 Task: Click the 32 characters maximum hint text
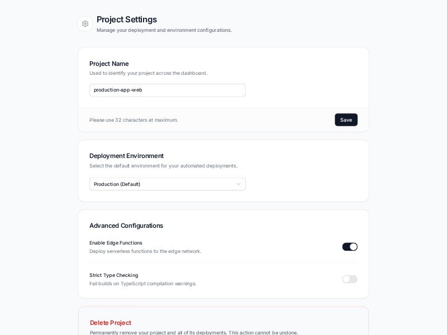pos(134,120)
